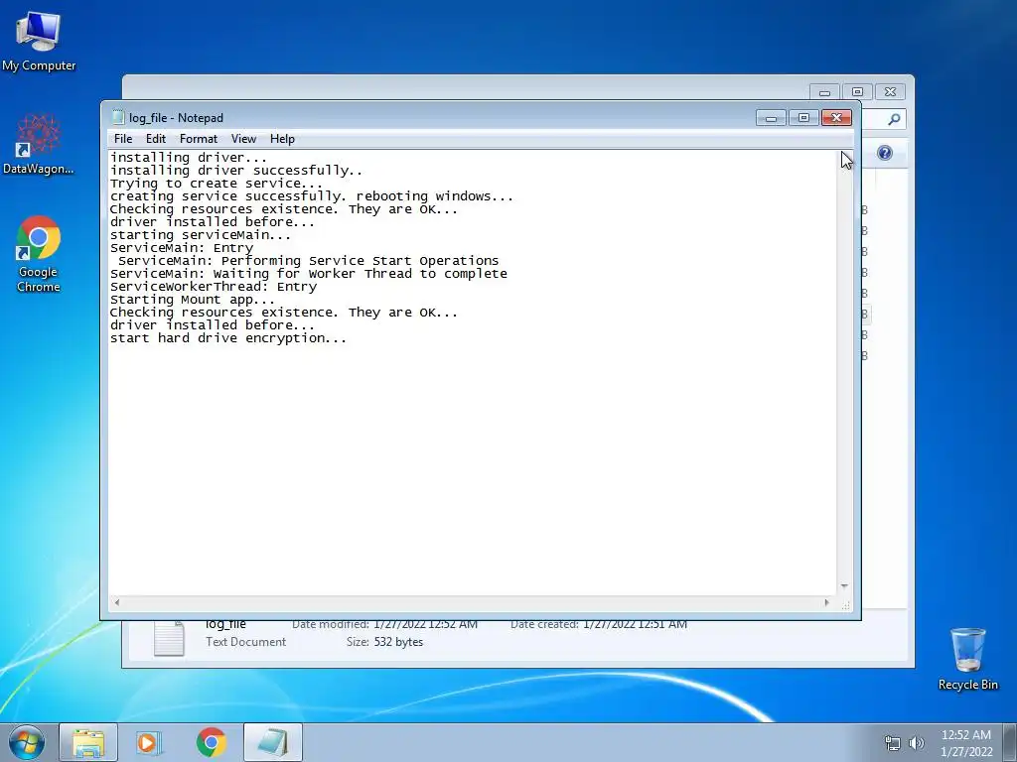1017x762 pixels.
Task: Maximize the log_file Notepad window
Action: [803, 118]
